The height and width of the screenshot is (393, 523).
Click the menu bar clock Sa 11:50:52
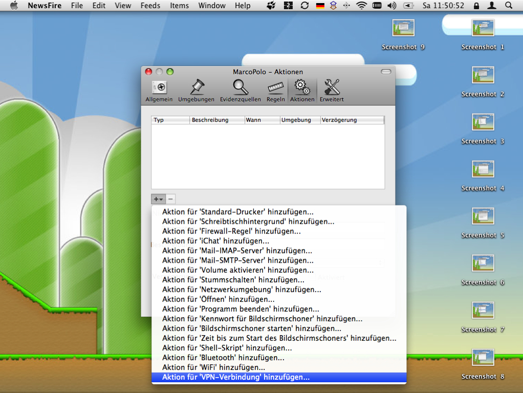(443, 5)
